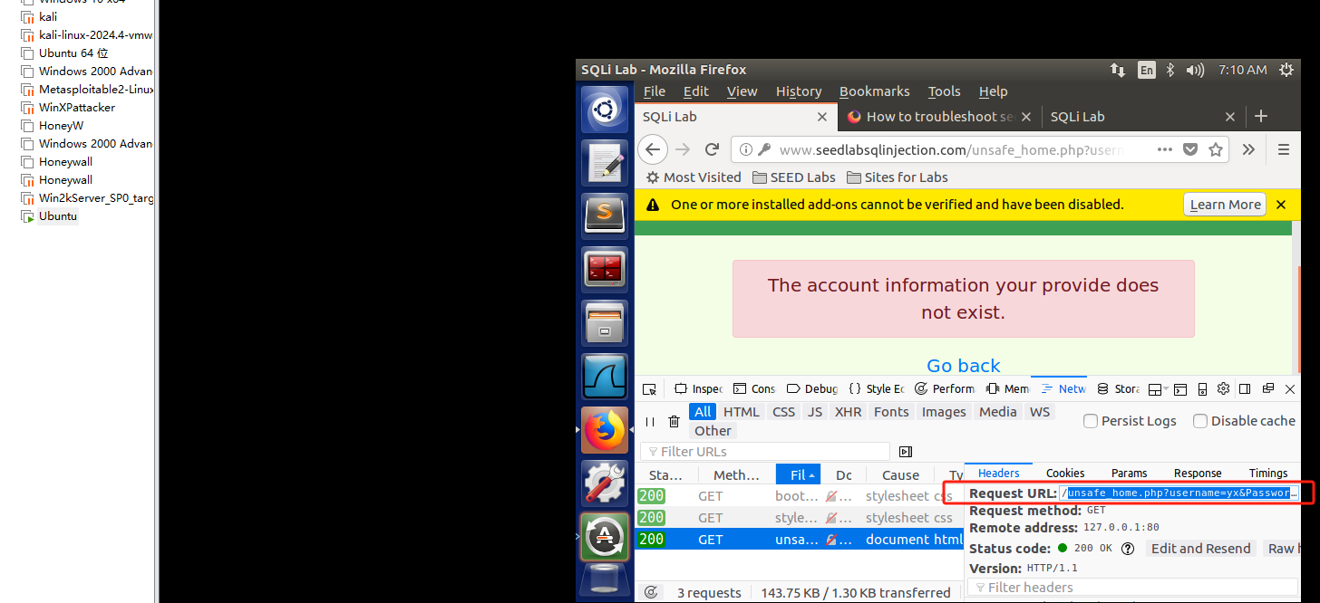Show site information icon in URL bar
The image size is (1320, 603).
[744, 149]
